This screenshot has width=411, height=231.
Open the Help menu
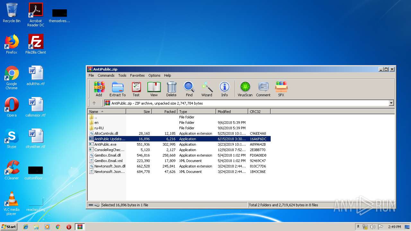coord(168,75)
